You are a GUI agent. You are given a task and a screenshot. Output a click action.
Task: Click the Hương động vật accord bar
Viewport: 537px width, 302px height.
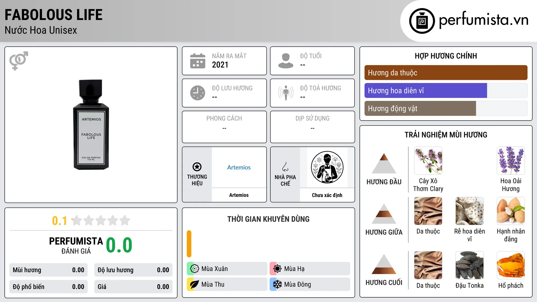point(446,108)
